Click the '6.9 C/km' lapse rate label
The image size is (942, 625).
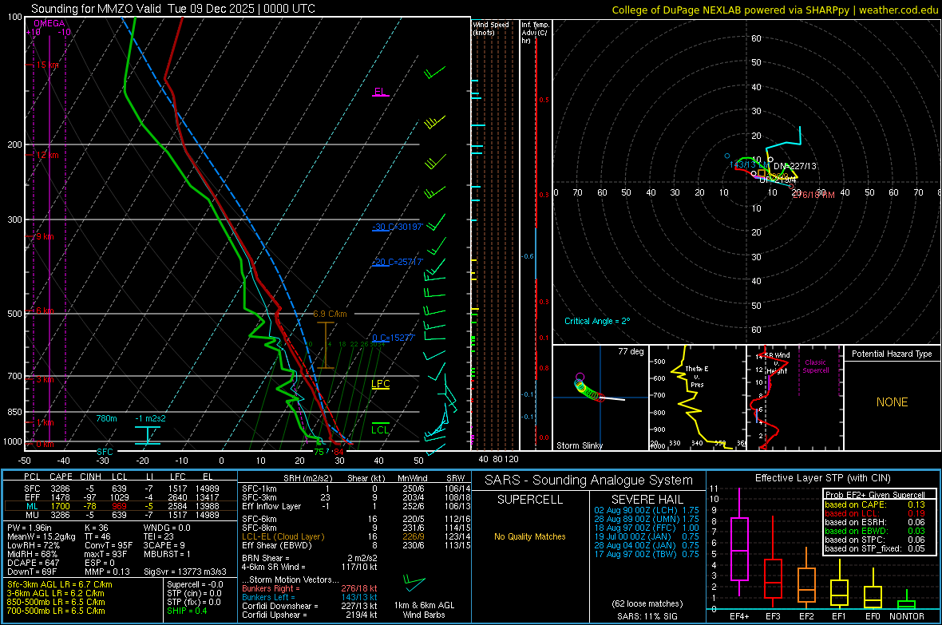pyautogui.click(x=330, y=314)
